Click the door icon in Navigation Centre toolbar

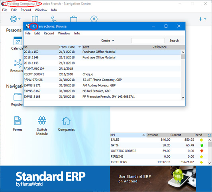tap(35, 19)
